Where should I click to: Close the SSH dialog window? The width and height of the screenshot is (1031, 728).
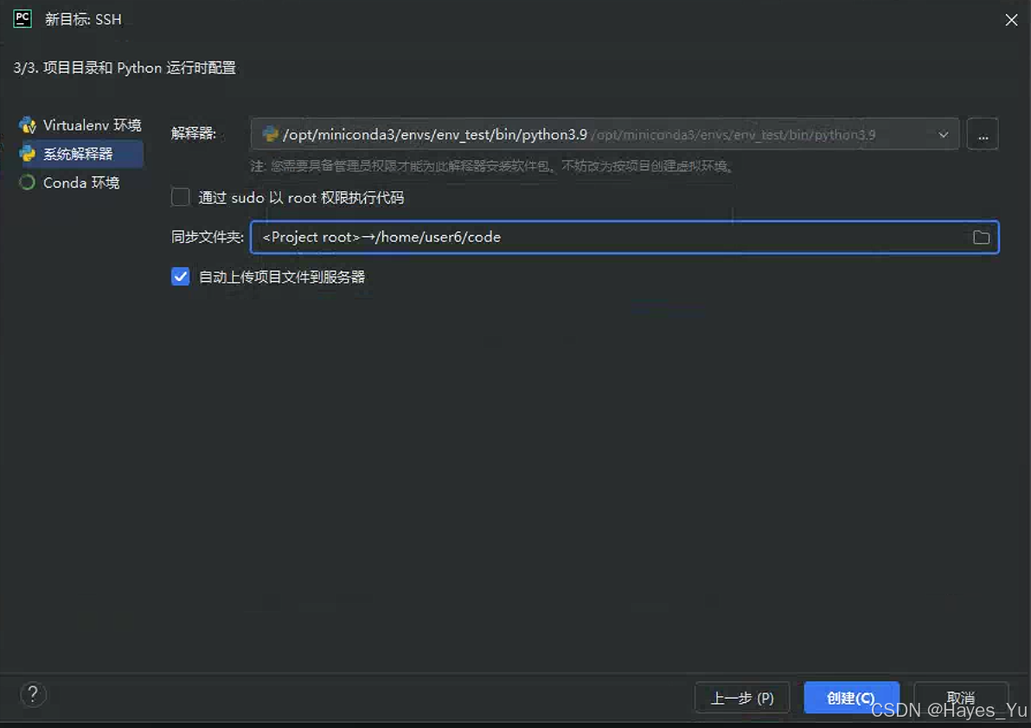[1011, 20]
